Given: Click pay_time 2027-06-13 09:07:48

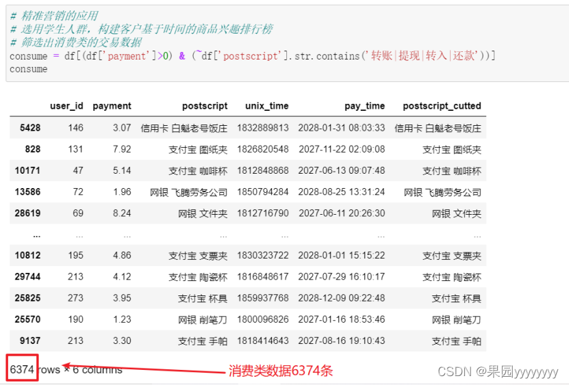Looking at the screenshot, I should click(x=342, y=170).
